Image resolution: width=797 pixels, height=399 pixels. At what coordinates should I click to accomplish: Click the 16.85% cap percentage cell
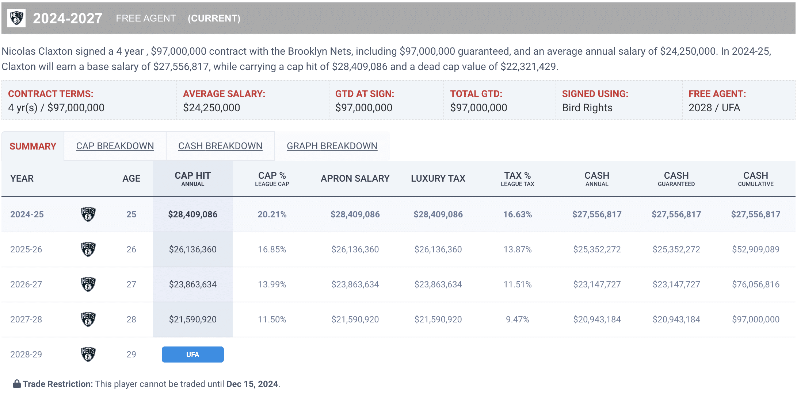(272, 249)
